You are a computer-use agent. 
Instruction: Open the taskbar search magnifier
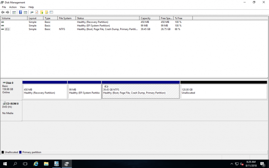point(15,164)
